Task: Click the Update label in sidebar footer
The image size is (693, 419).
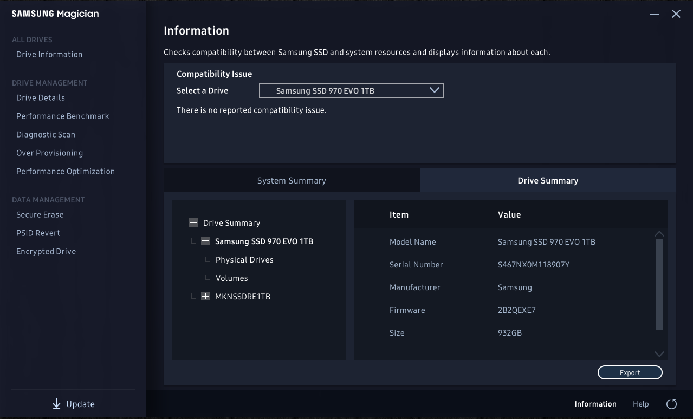Action: (80, 404)
